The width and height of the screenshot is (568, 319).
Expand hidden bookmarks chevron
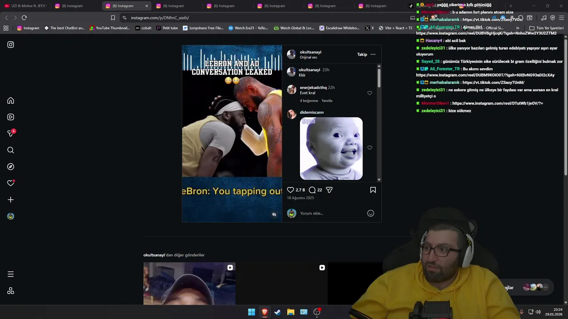(x=517, y=28)
